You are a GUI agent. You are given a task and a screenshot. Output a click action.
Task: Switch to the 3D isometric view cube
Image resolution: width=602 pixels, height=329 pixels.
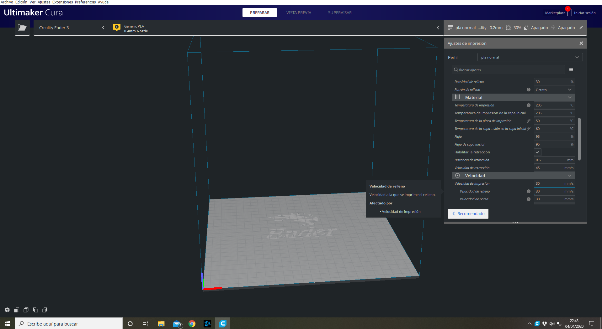(x=7, y=310)
